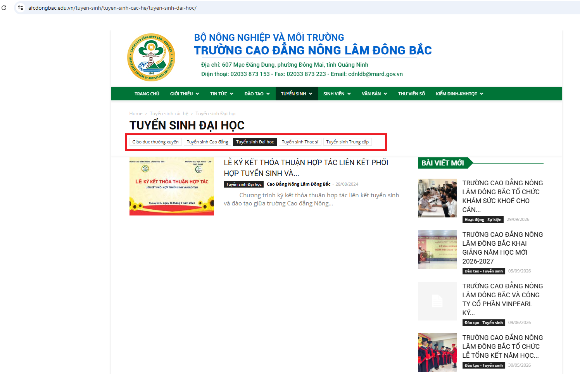Expand the TIN TỨC dropdown menu
This screenshot has height=374, width=580.
coord(222,94)
